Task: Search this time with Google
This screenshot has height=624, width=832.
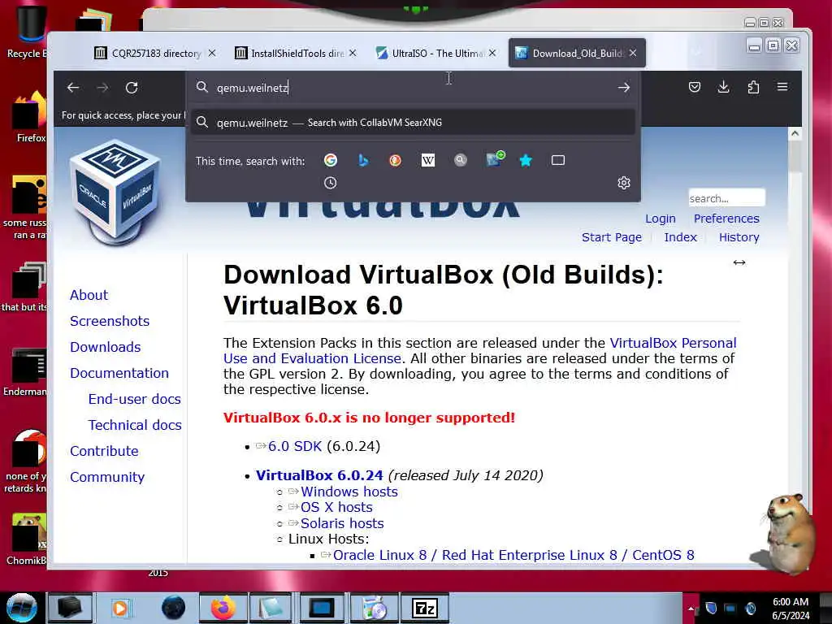Action: 331,160
